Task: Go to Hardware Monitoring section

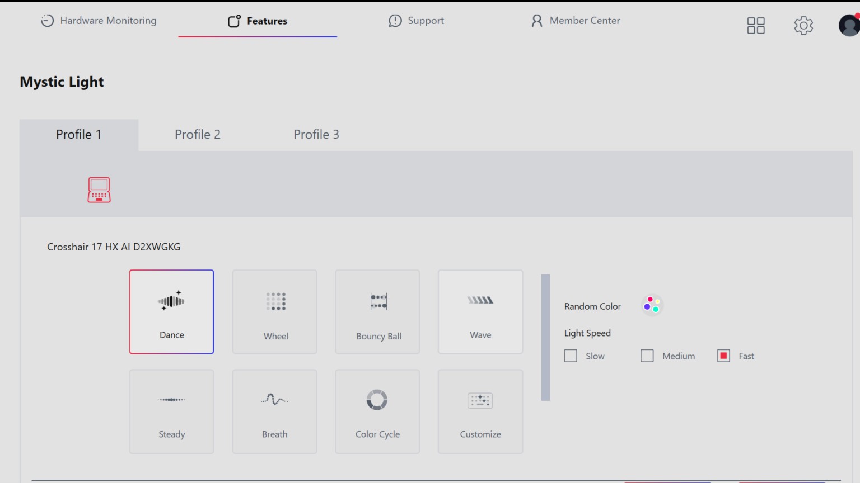Action: 99,21
